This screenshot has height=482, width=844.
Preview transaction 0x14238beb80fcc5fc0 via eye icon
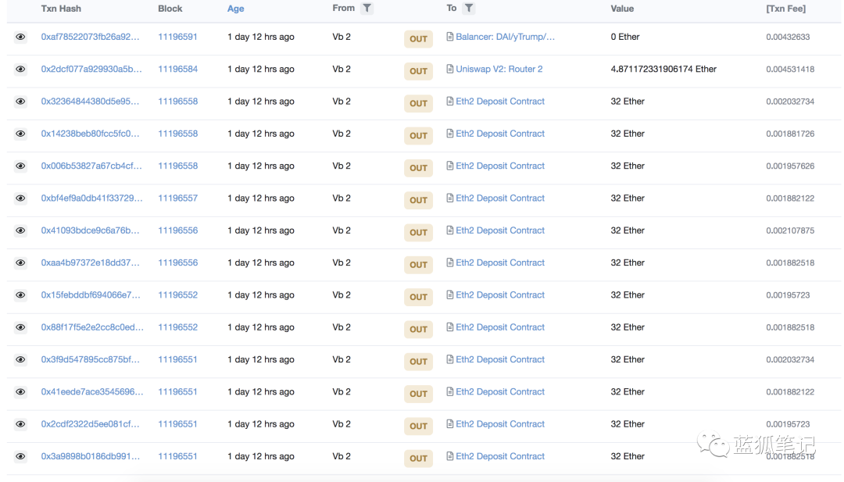20,134
